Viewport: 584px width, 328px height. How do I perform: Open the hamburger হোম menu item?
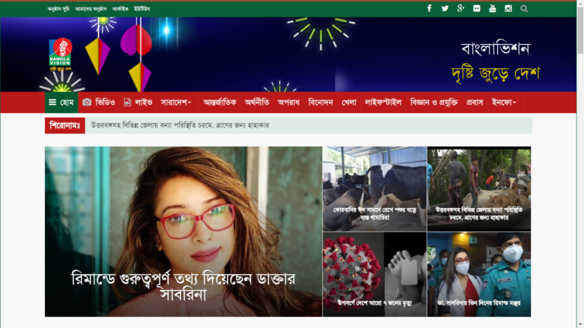[x=62, y=102]
